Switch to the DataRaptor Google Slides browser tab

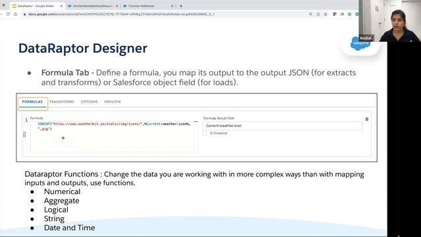coord(37,6)
